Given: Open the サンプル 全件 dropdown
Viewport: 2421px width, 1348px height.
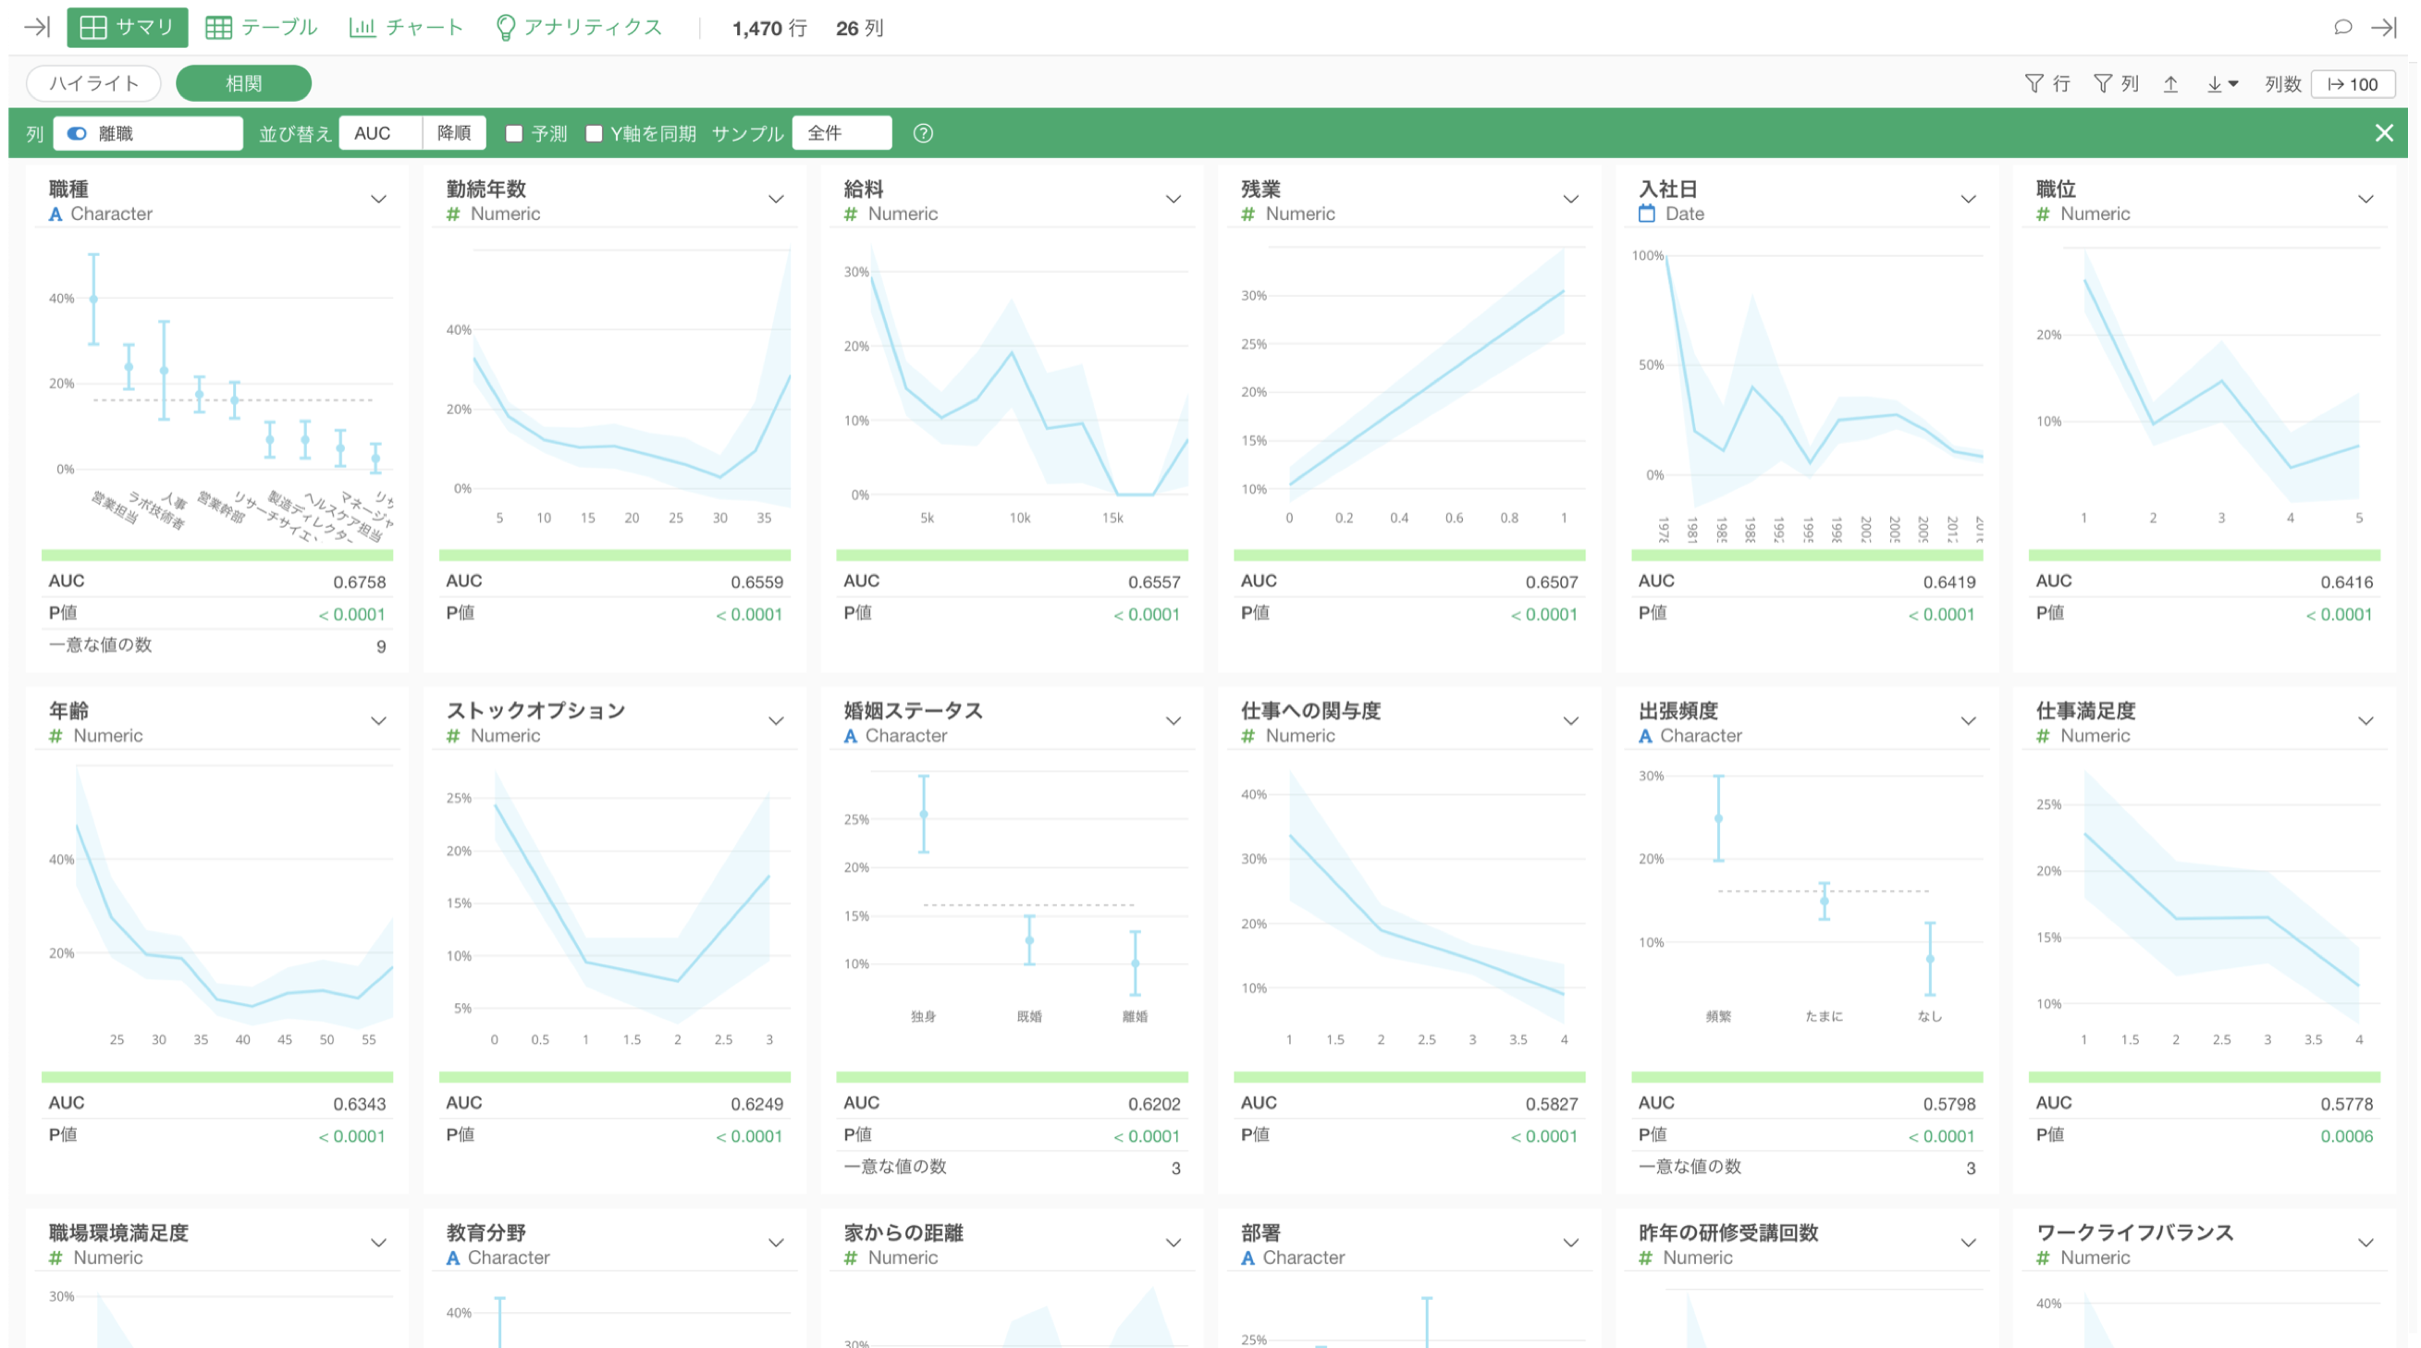Looking at the screenshot, I should pos(842,133).
